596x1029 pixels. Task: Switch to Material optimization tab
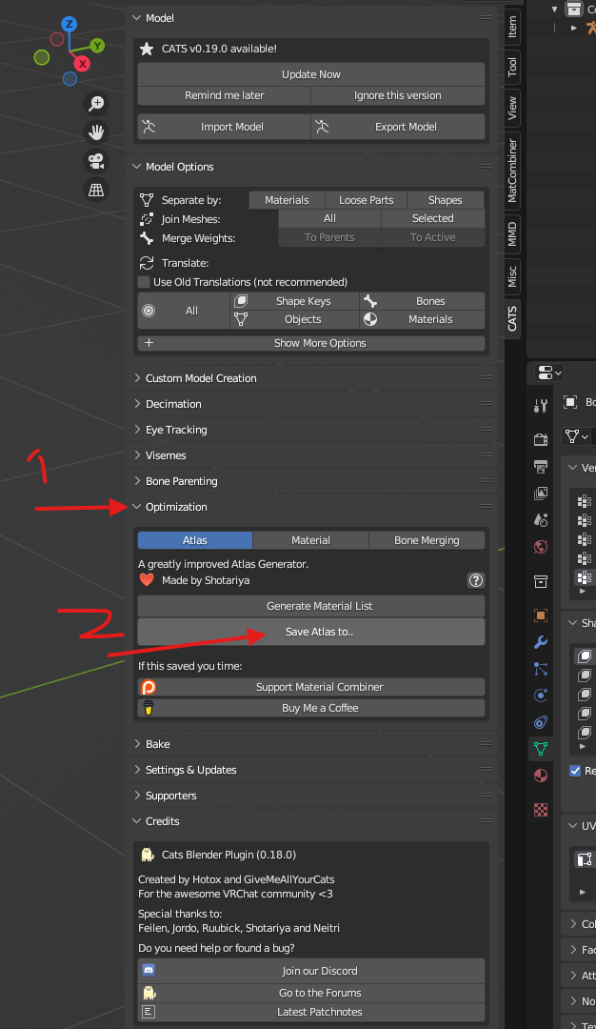pyautogui.click(x=310, y=540)
